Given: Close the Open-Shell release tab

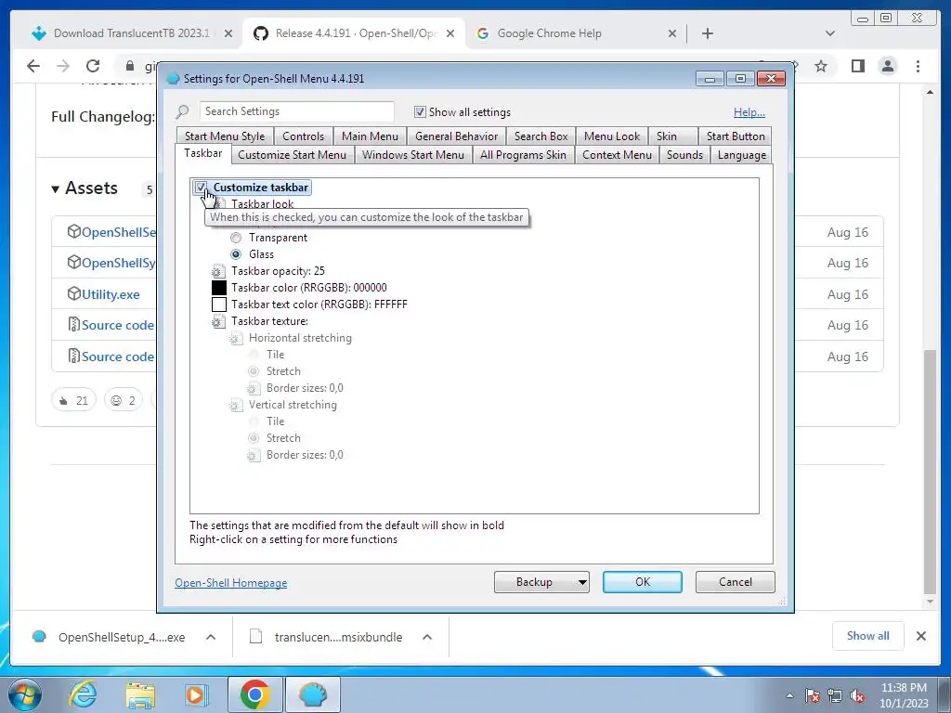Looking at the screenshot, I should click(x=450, y=33).
